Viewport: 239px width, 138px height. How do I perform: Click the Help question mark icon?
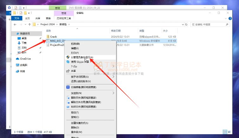[x=230, y=18]
